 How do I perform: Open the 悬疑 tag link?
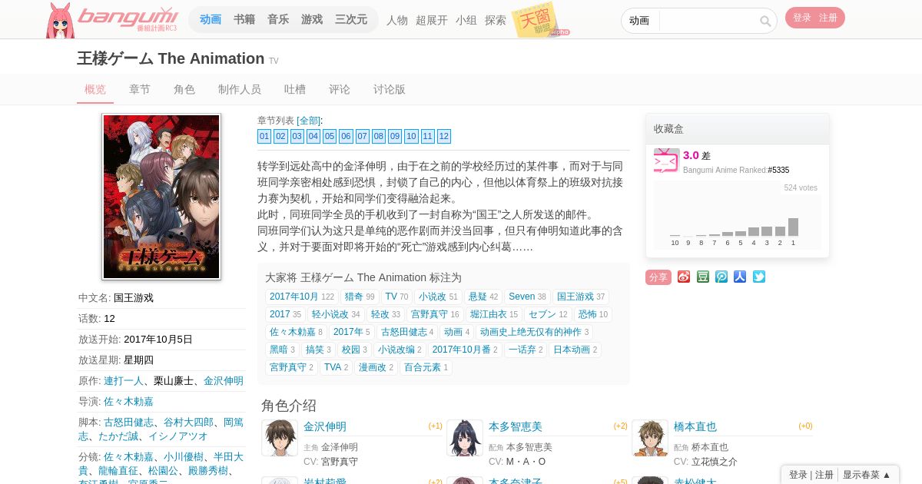coord(483,297)
